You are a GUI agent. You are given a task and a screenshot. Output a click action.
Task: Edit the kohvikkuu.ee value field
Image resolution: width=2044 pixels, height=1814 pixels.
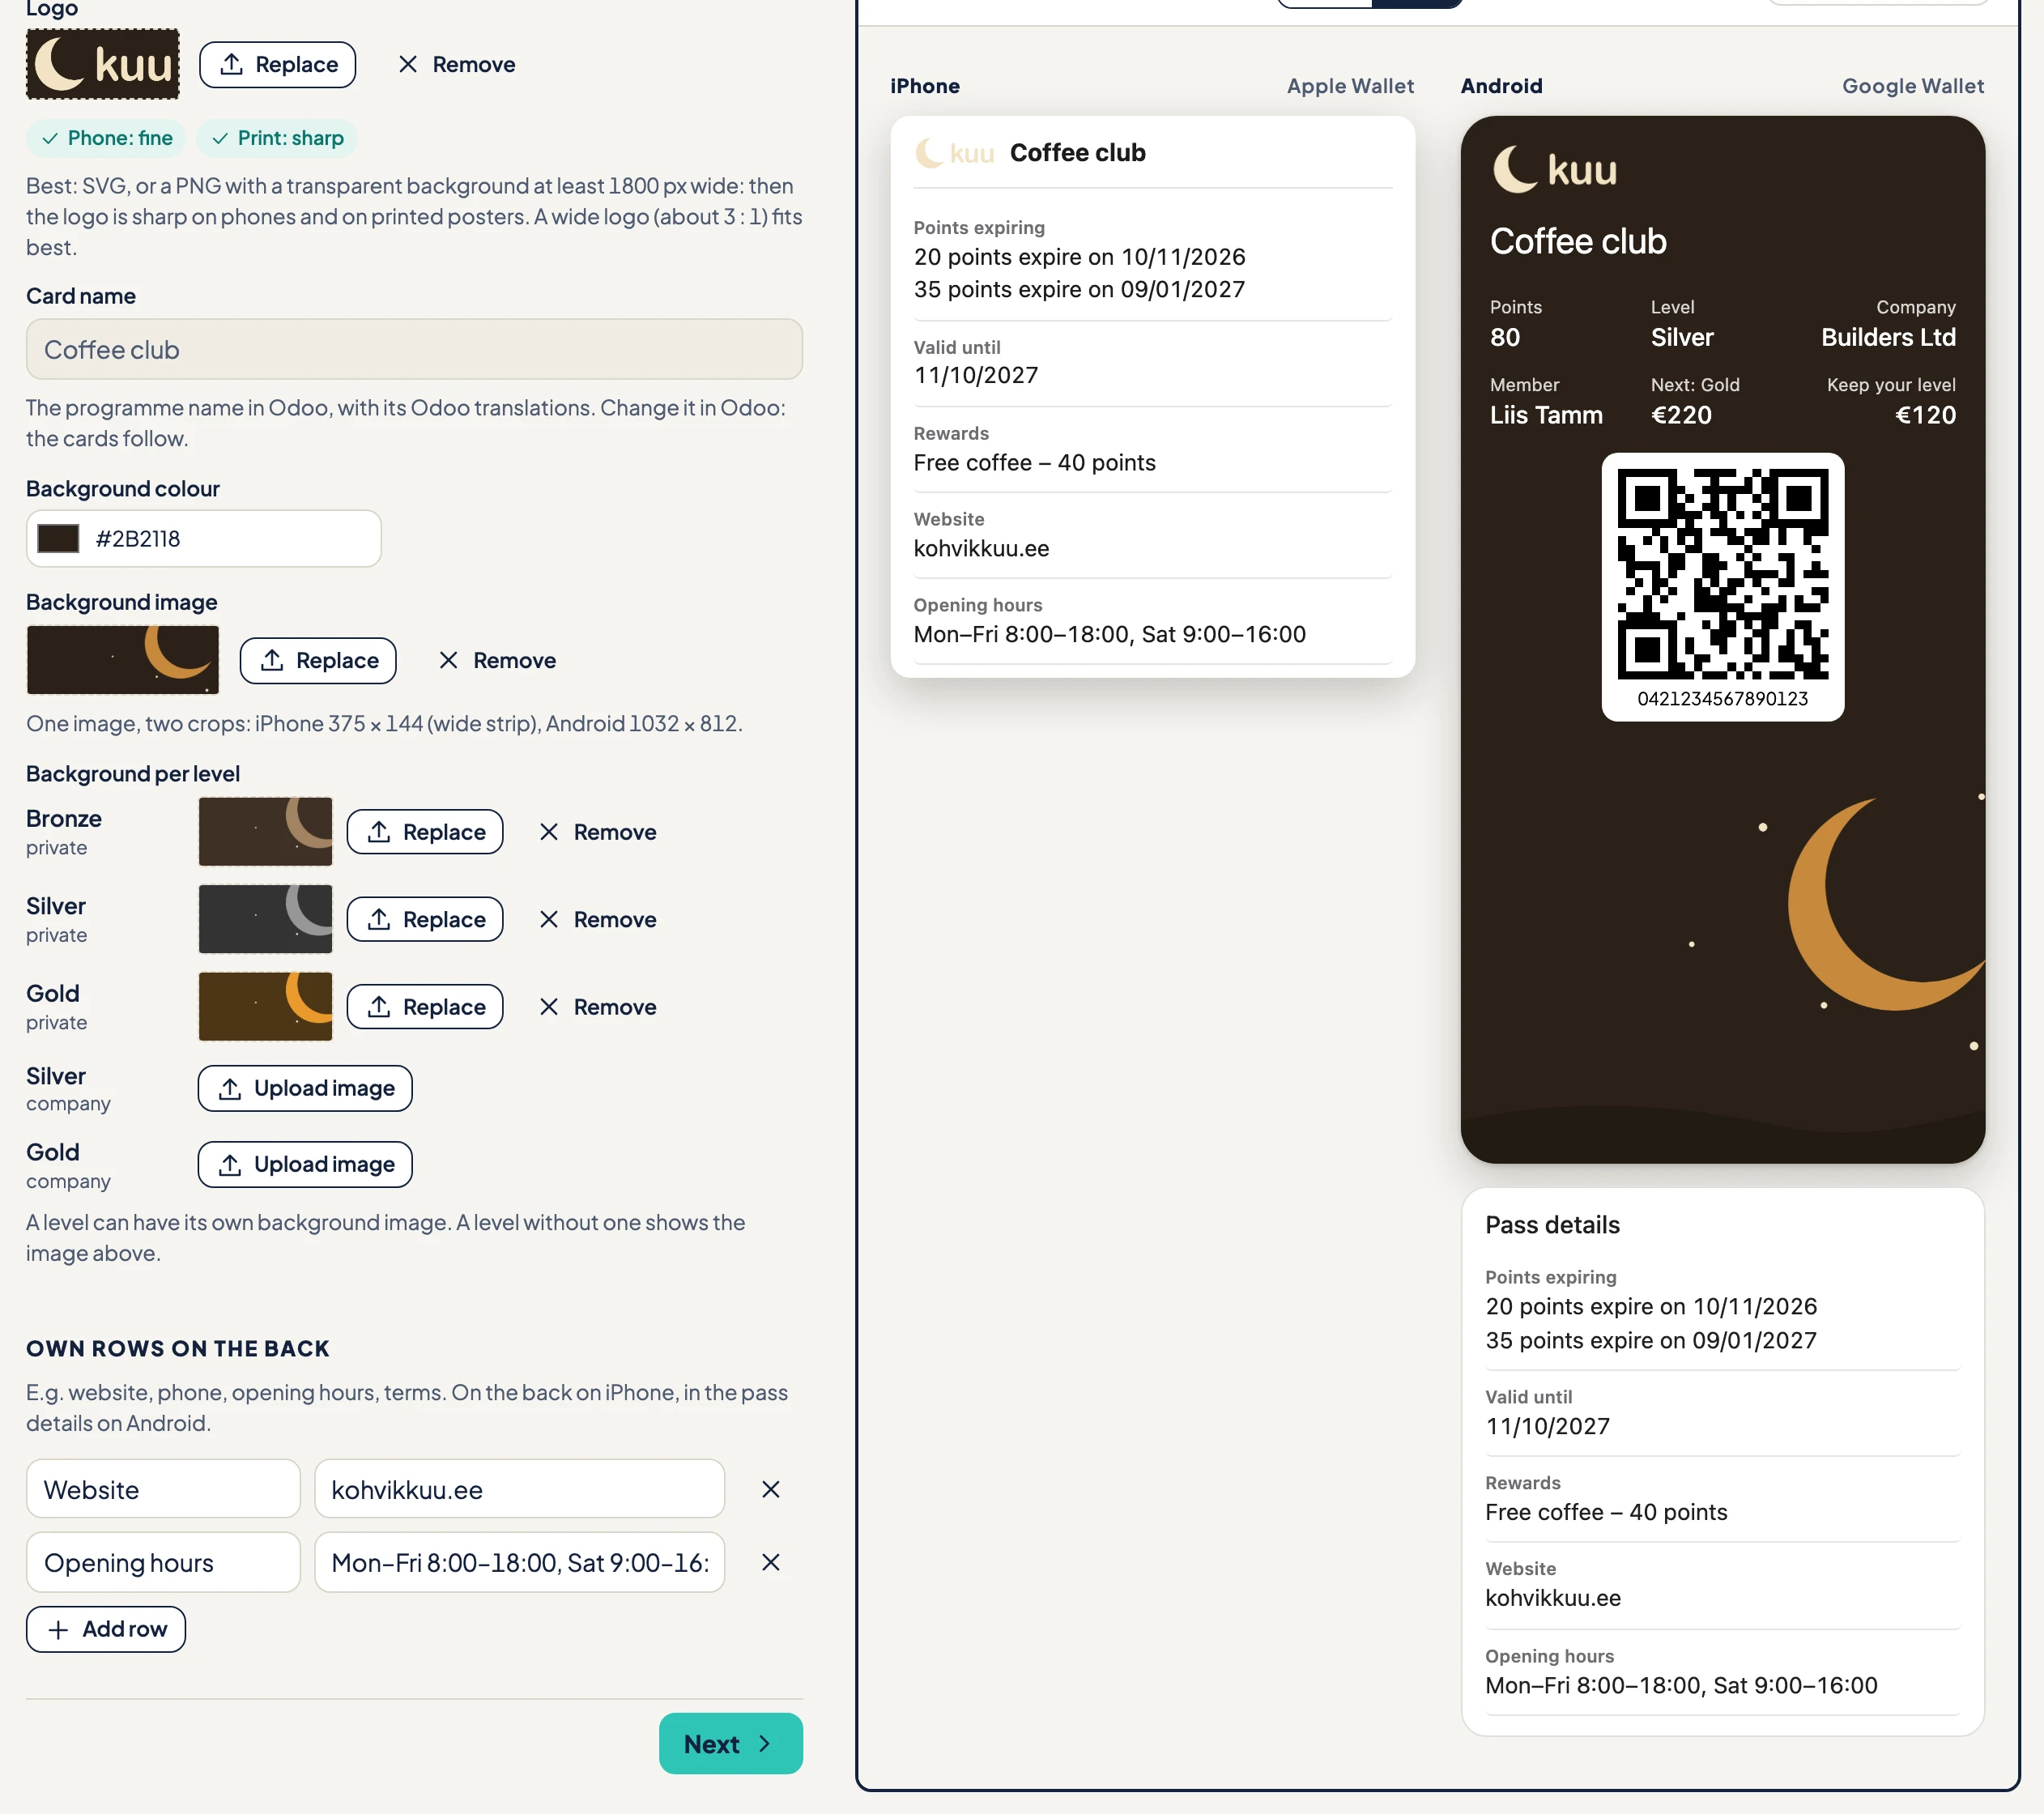(519, 1489)
